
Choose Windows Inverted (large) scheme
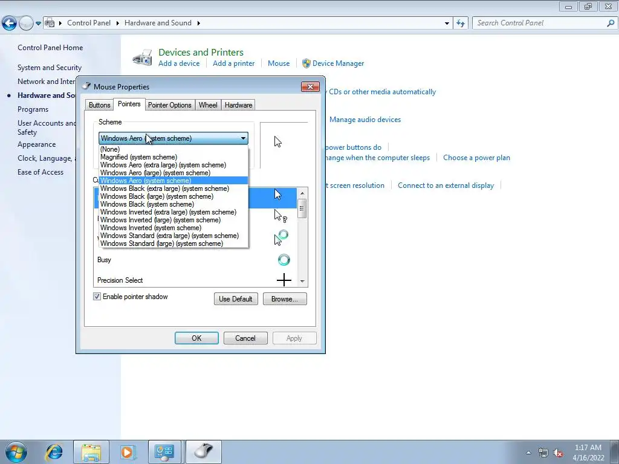(x=173, y=220)
